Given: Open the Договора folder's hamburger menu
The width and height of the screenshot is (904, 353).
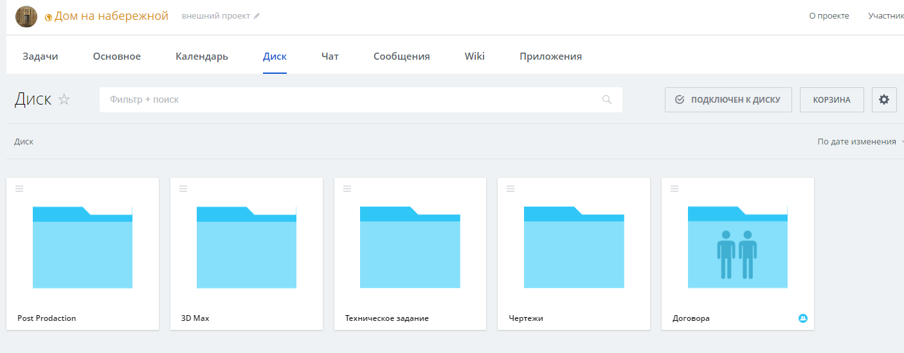Looking at the screenshot, I should (674, 188).
